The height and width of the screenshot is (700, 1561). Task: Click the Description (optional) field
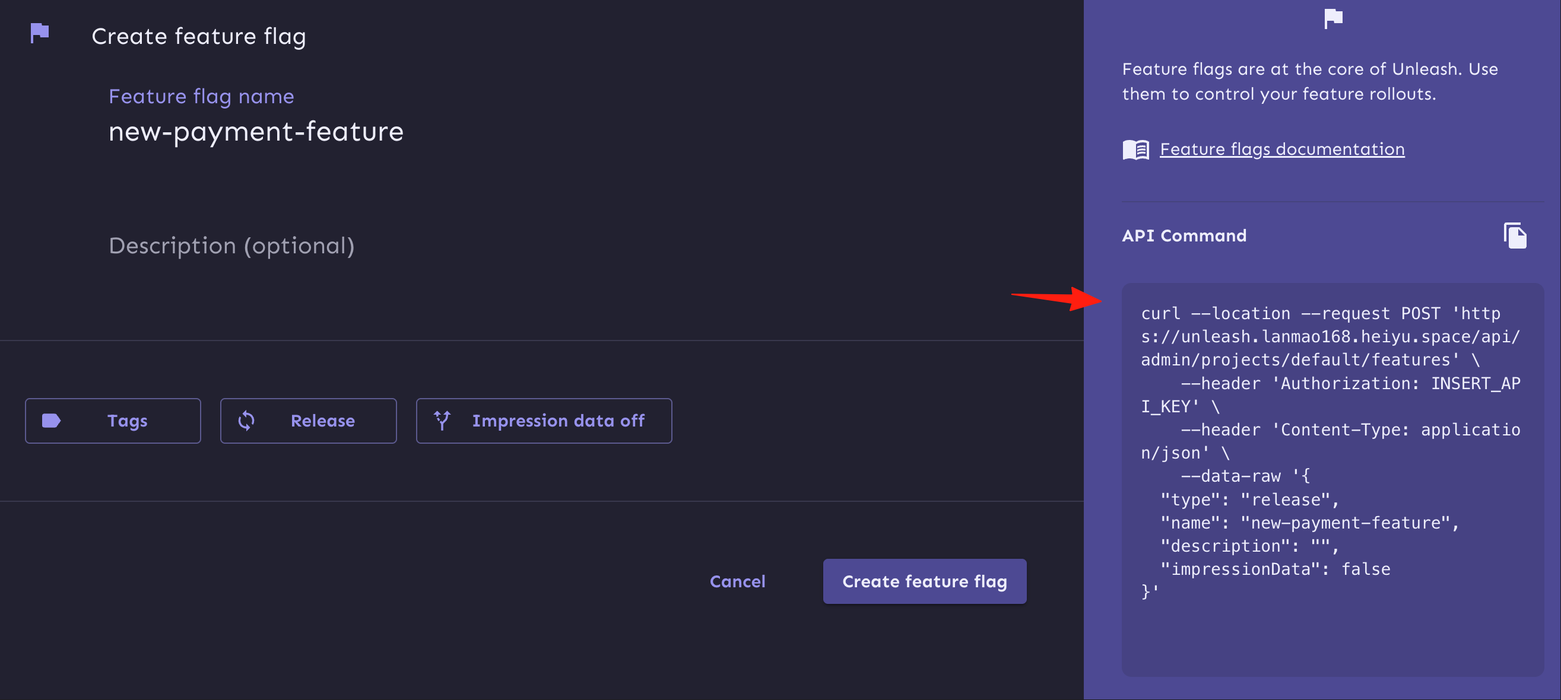tap(545, 246)
